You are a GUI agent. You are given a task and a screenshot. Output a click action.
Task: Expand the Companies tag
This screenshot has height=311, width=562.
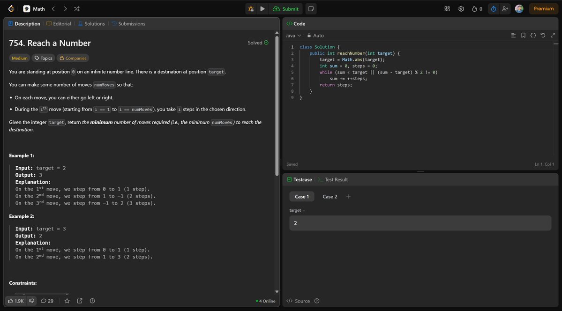click(x=73, y=58)
